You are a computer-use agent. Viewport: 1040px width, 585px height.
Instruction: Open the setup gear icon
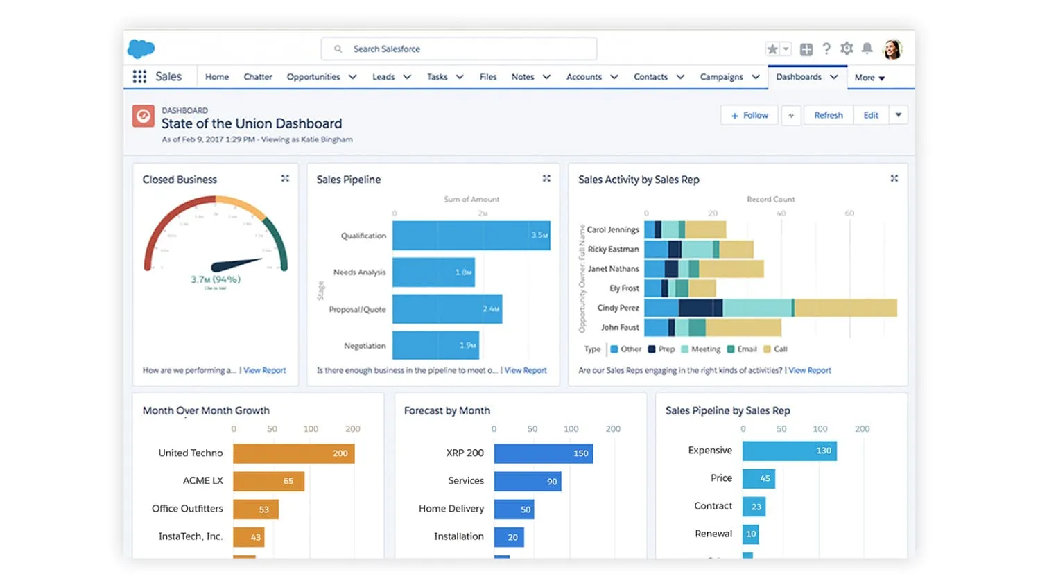[x=847, y=49]
